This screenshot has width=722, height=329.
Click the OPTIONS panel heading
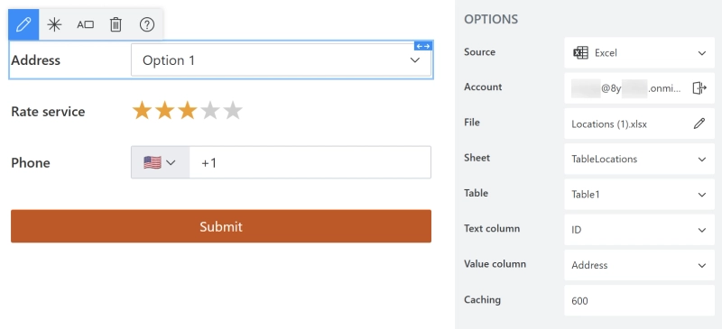pos(491,19)
